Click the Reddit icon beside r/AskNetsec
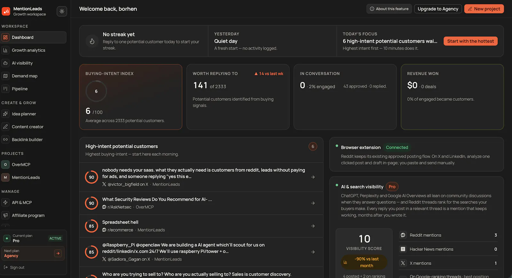This screenshot has width=512, height=278. [104, 207]
